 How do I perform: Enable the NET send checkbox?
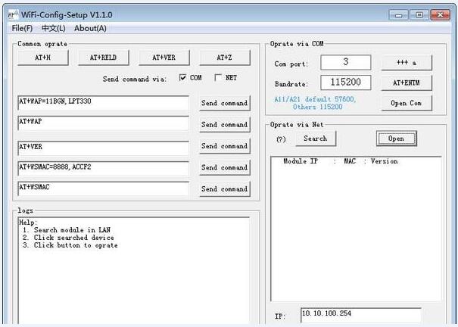point(218,78)
